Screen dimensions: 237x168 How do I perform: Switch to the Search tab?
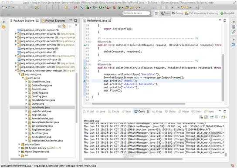click(x=127, y=112)
